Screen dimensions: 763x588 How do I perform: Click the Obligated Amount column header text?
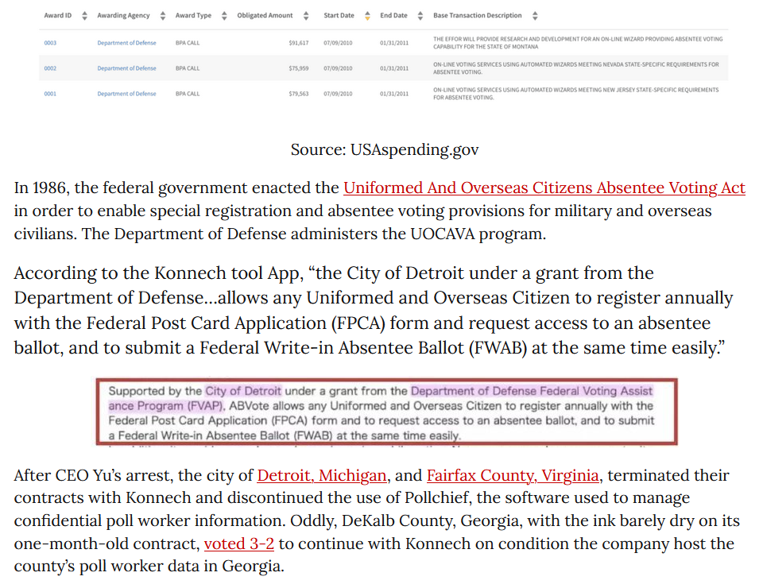[265, 16]
